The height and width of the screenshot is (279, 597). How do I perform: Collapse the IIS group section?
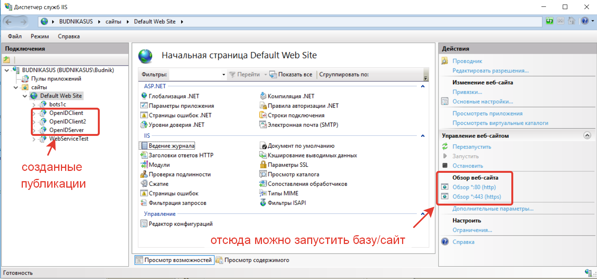point(422,136)
